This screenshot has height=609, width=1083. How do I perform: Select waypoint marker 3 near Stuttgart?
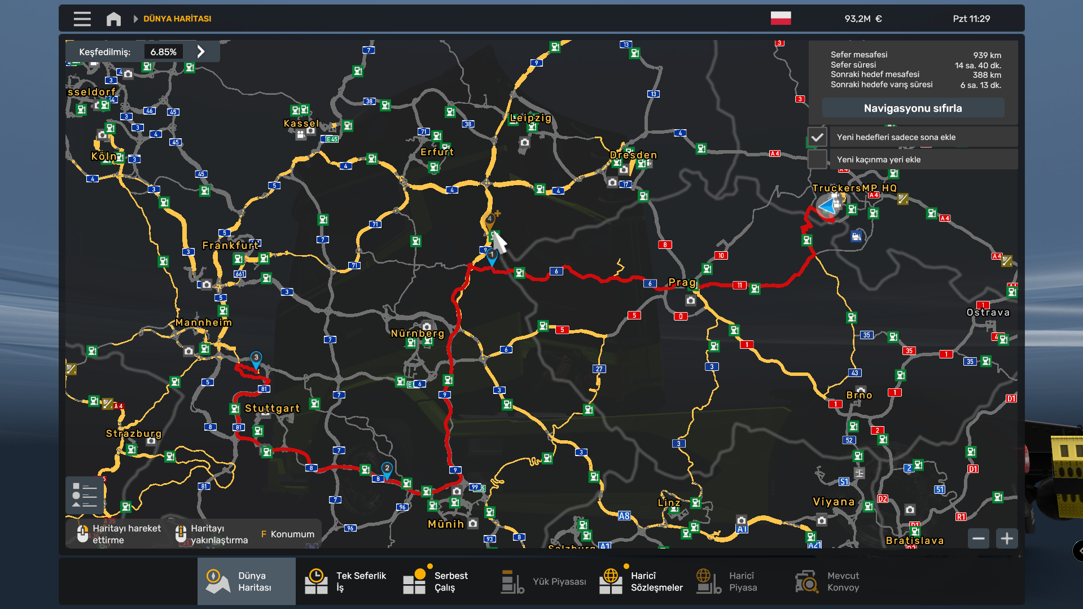pos(256,358)
